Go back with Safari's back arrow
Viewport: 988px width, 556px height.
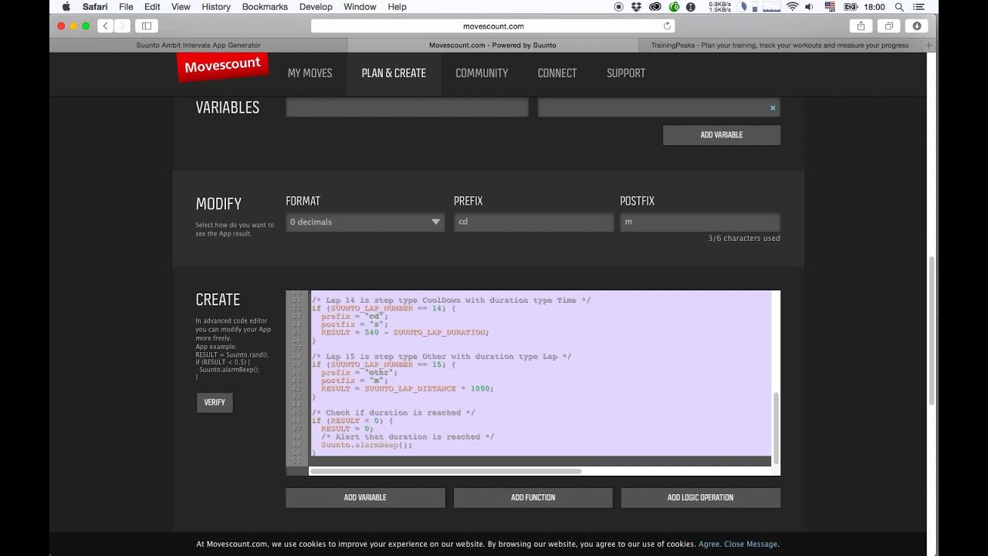click(x=105, y=25)
